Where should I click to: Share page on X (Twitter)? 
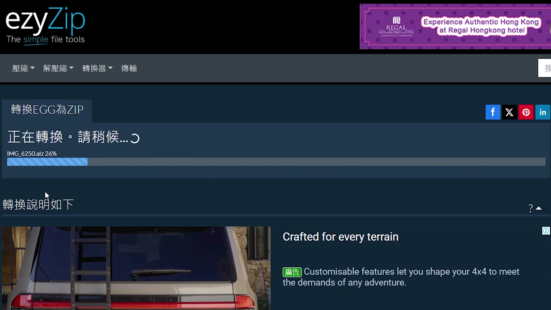coord(509,112)
